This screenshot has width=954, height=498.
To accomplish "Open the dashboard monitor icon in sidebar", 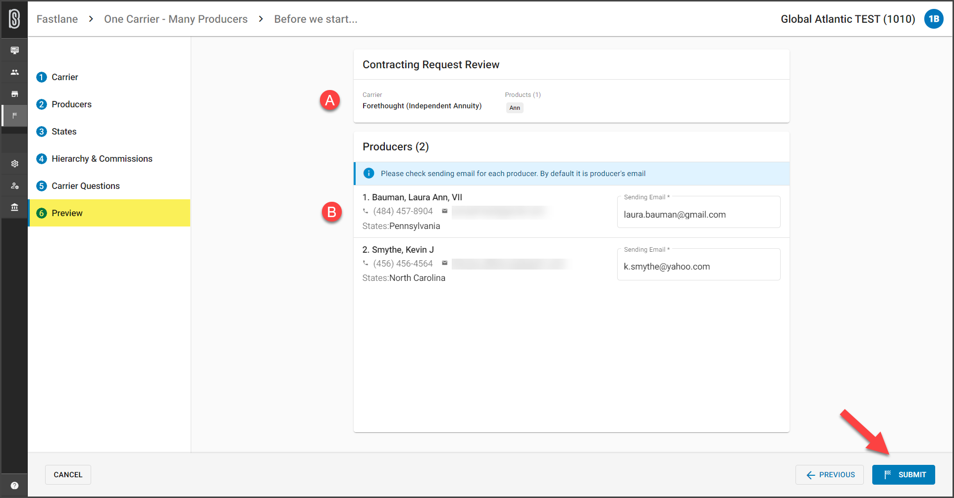I will pos(14,50).
